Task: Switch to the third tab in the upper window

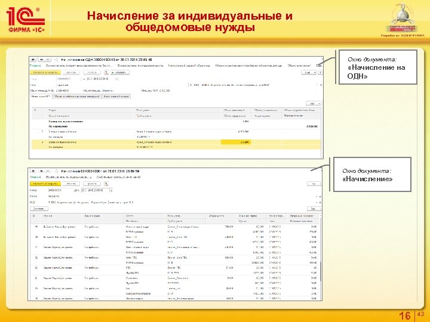Action: pyautogui.click(x=116, y=97)
